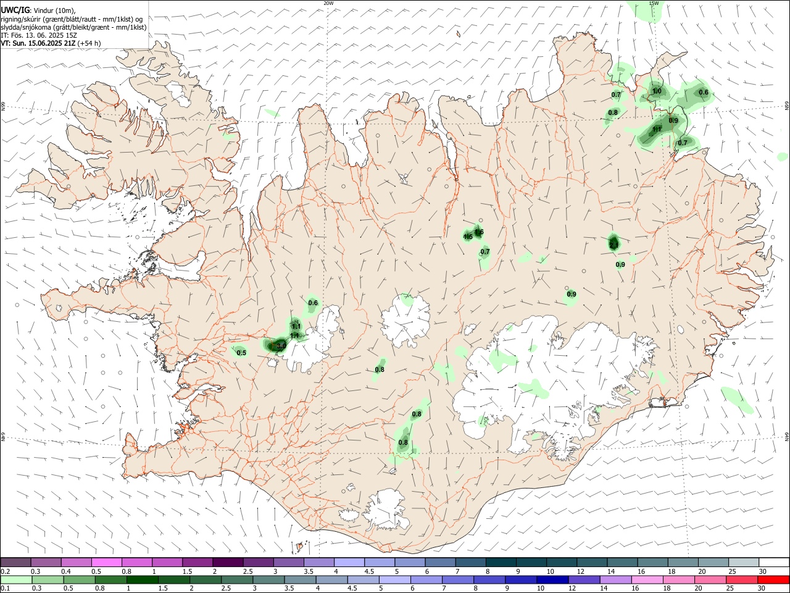The height and width of the screenshot is (593, 790).
Task: Click the 'VT: Sun. 15.06.2025 21Z (+54 h)' line
Action: point(51,43)
